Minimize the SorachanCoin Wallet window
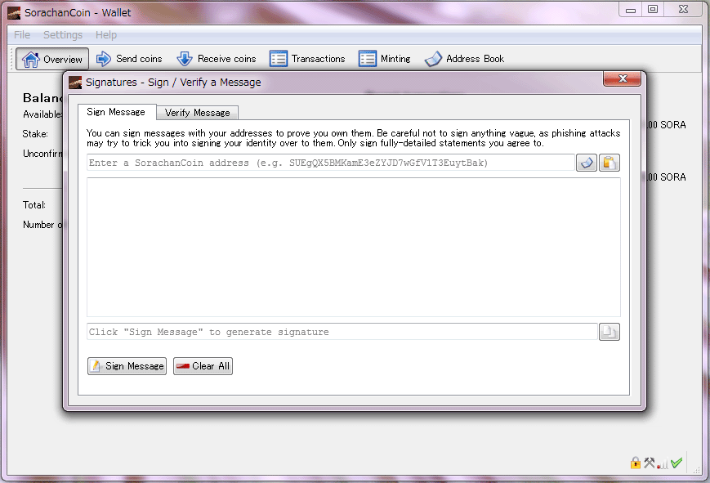Viewport: 710px width, 483px height. pyautogui.click(x=631, y=10)
